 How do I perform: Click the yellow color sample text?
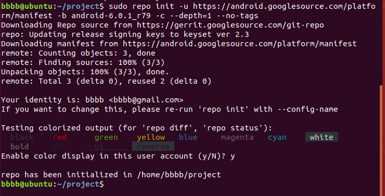[151, 137]
